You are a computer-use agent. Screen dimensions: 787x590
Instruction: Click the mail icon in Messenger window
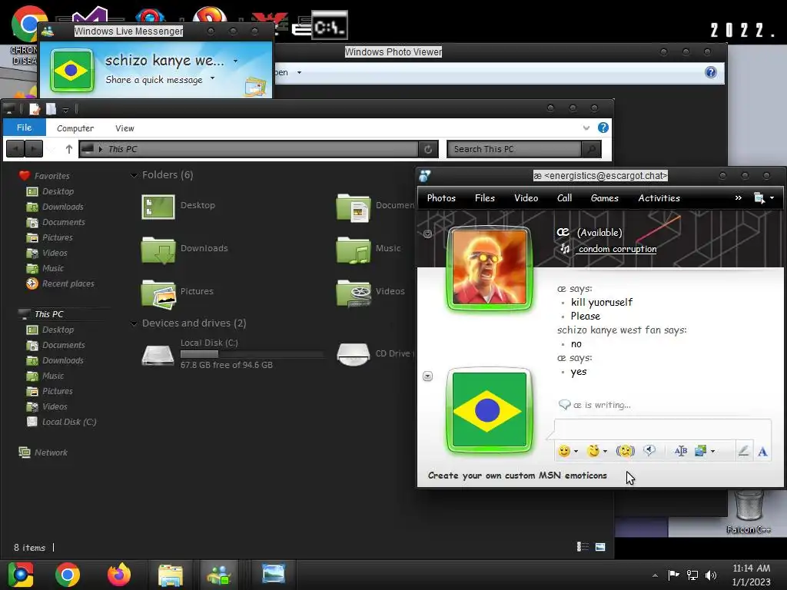coord(255,86)
